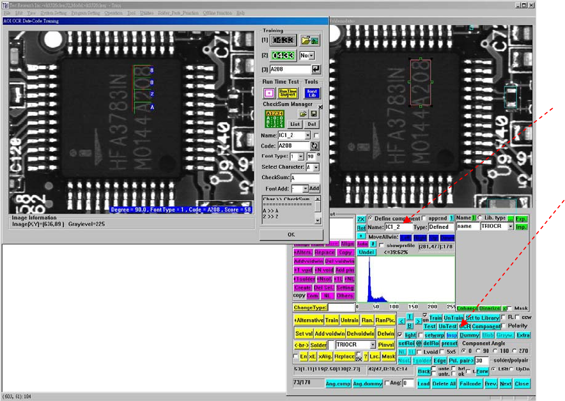Viewport: 565px width, 401px height.
Task: Open CheckSum file with the folder icon
Action: 303,114
